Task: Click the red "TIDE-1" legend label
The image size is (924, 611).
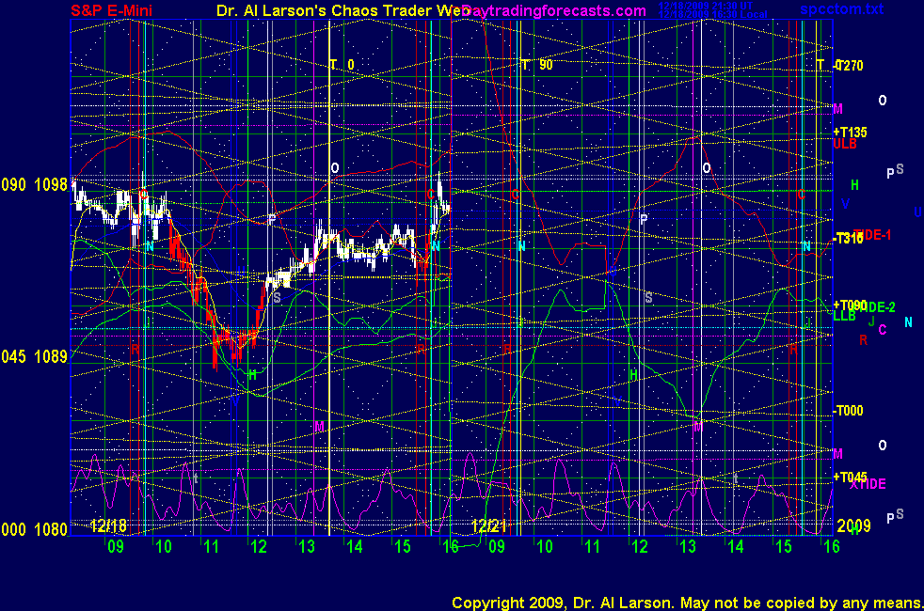Action: coord(872,235)
